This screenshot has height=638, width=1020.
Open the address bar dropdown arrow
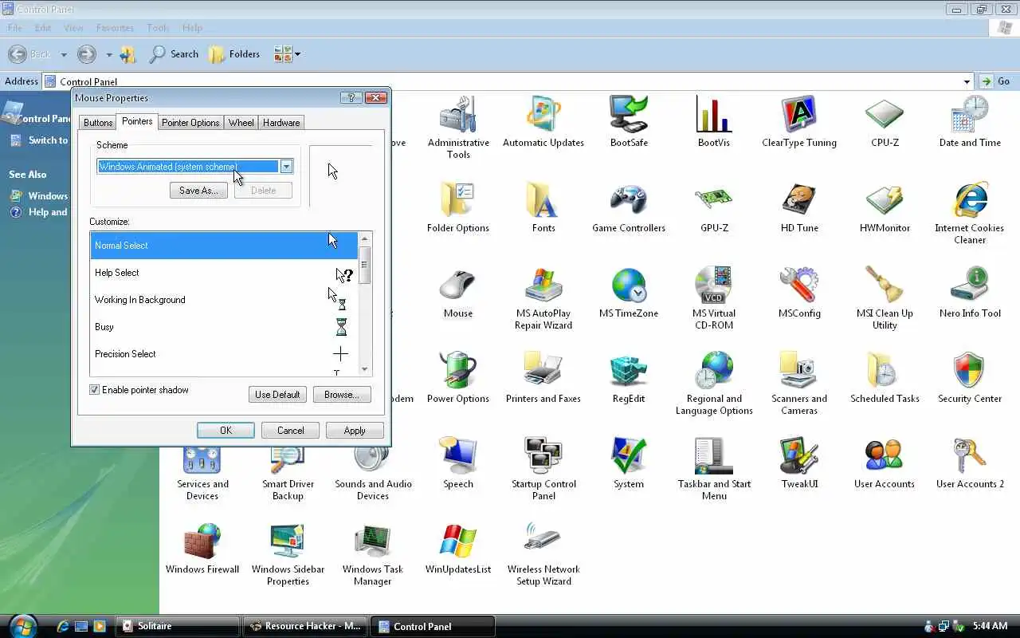tap(967, 81)
